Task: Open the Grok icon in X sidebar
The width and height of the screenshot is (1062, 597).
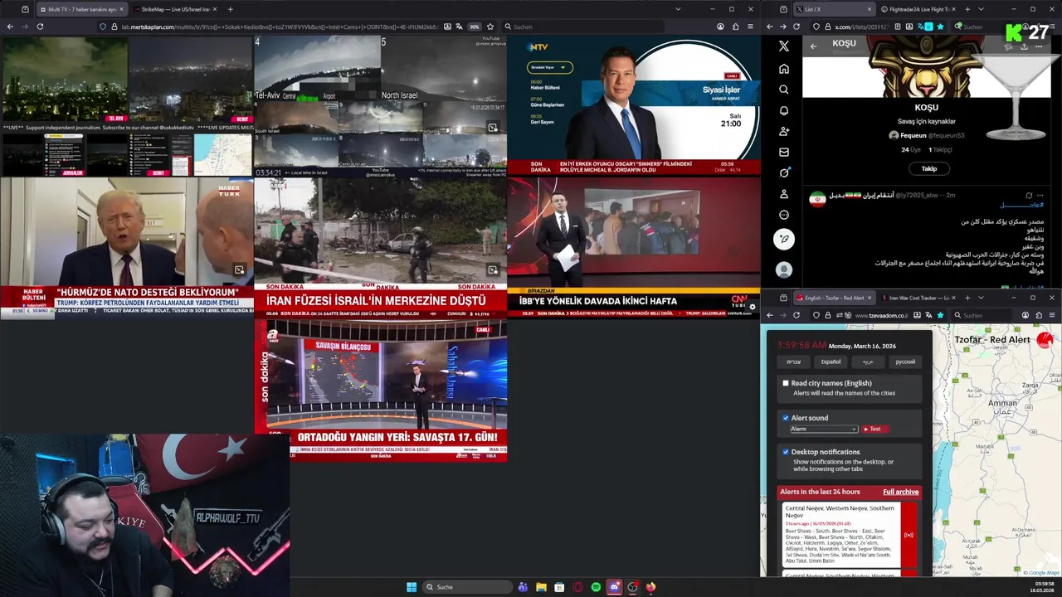Action: pos(784,172)
